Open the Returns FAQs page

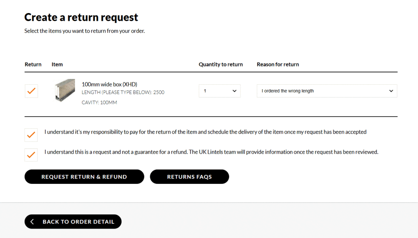click(189, 177)
